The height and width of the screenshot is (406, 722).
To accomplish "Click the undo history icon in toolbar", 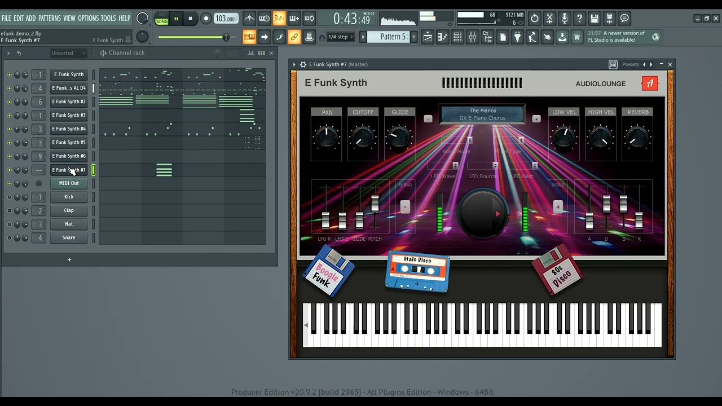I will [x=535, y=19].
